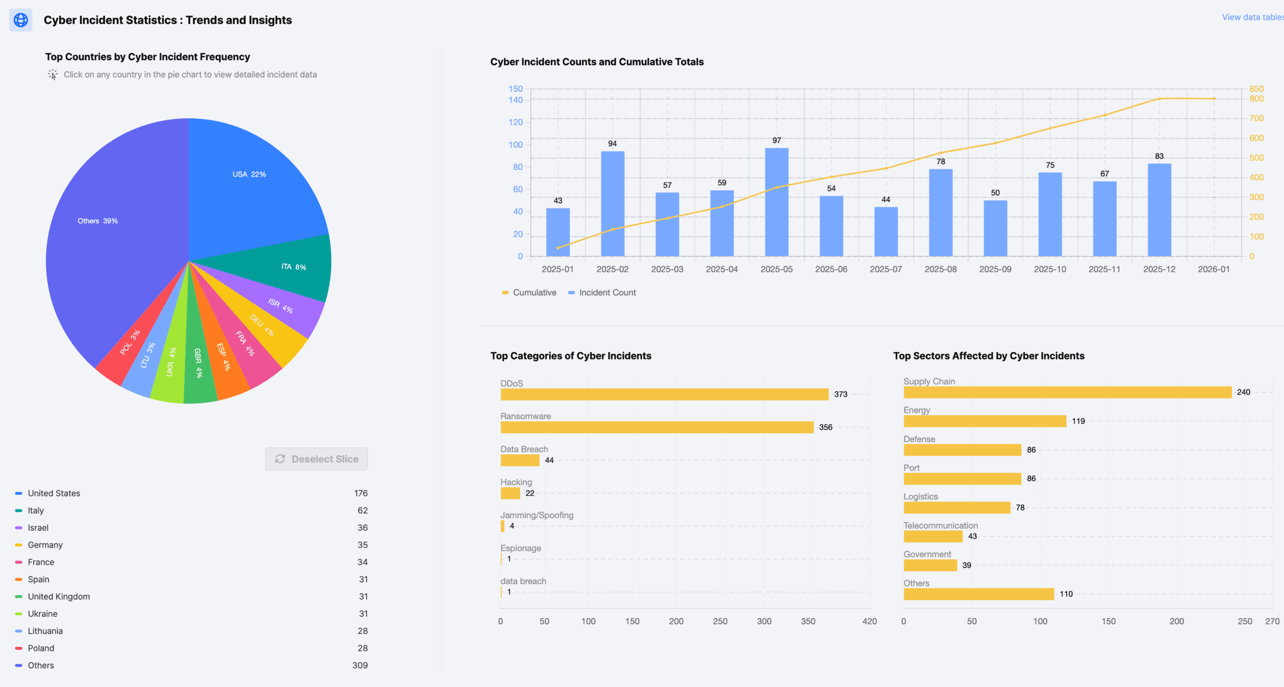
Task: Select the ITA 8% pie slice
Action: click(x=293, y=267)
